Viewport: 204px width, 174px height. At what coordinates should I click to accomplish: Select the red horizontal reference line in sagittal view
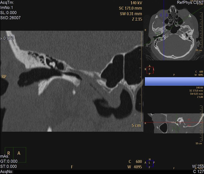click(174, 123)
